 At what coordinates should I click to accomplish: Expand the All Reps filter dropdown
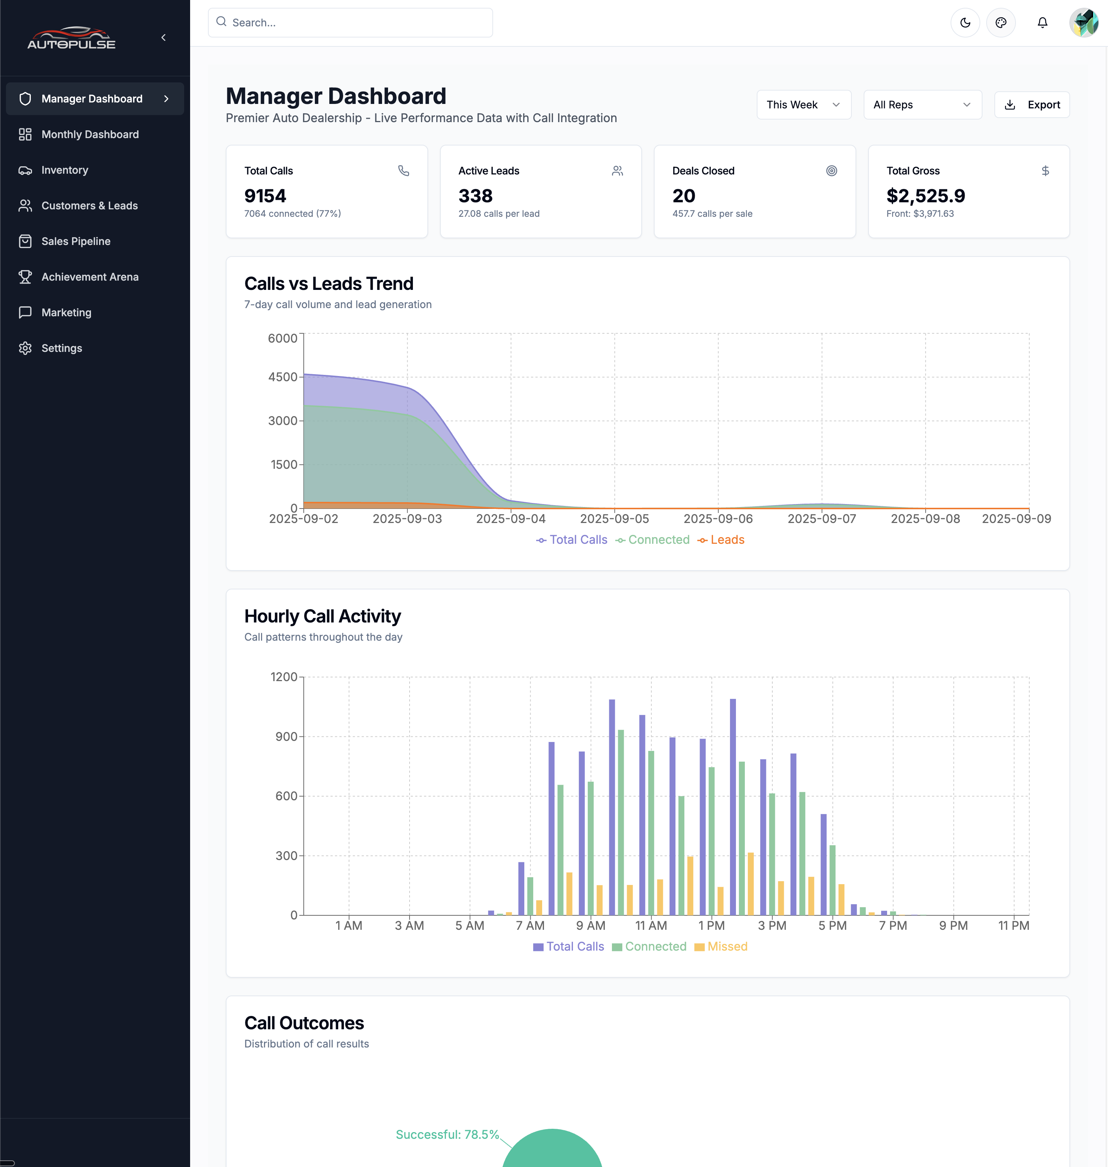[x=923, y=104]
